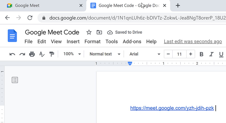Print the document using printer icon
Screen dimensions: 226x123
click(x=32, y=54)
